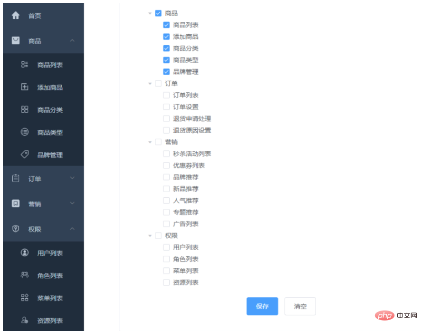Expand 营销 sidebar menu chevron

[72, 203]
